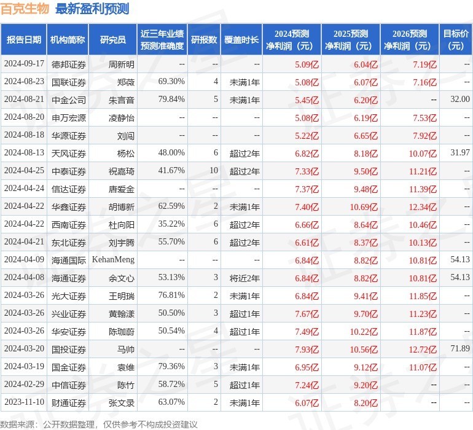Select the 最新盈利预测 heading
Screen dimensions: 473x430
tap(92, 9)
